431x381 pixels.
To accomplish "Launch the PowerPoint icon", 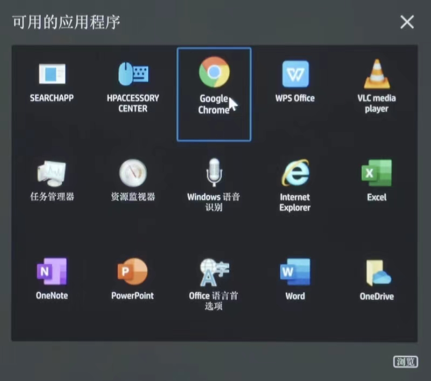I will click(x=133, y=271).
